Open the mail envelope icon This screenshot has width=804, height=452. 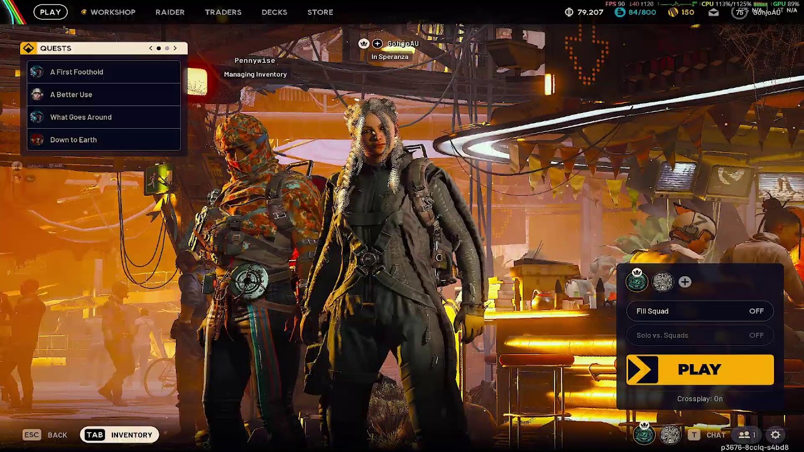tap(714, 12)
